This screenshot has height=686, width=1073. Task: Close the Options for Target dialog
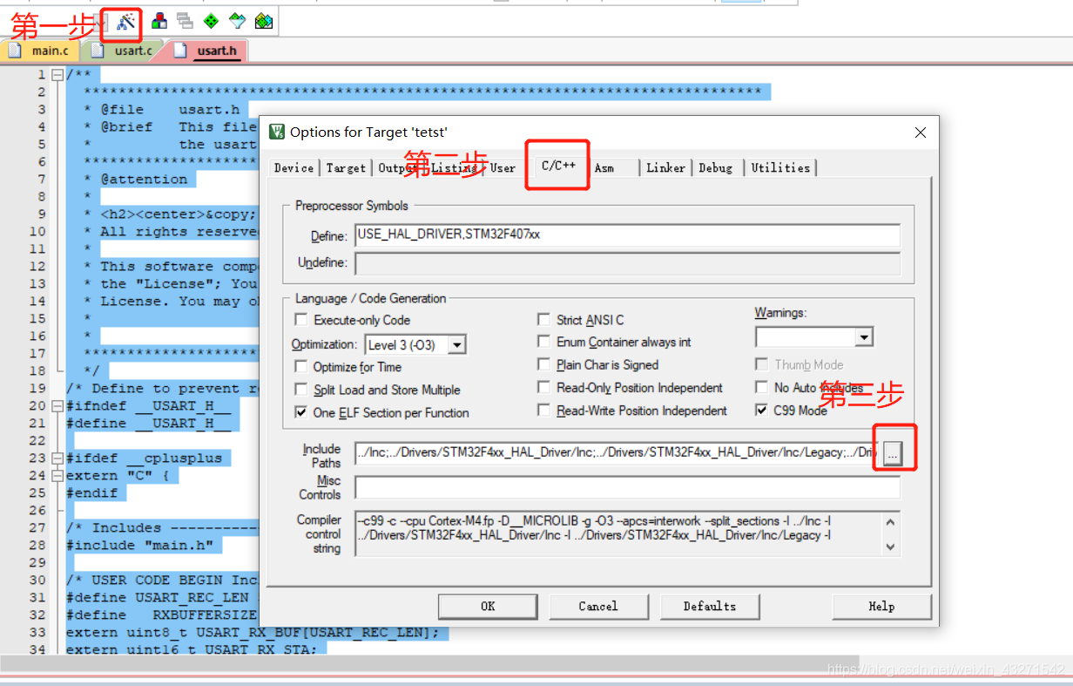click(921, 132)
